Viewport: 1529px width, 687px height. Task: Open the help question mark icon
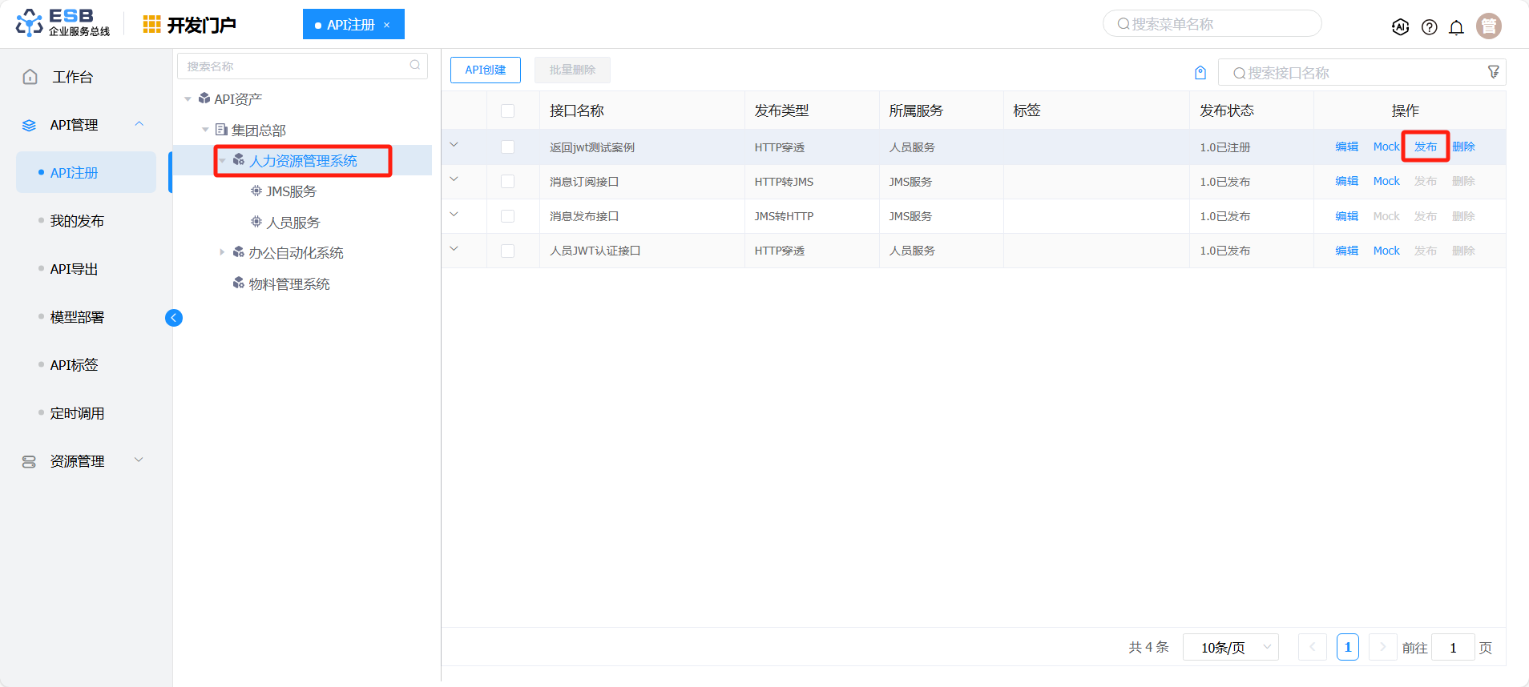pyautogui.click(x=1429, y=27)
